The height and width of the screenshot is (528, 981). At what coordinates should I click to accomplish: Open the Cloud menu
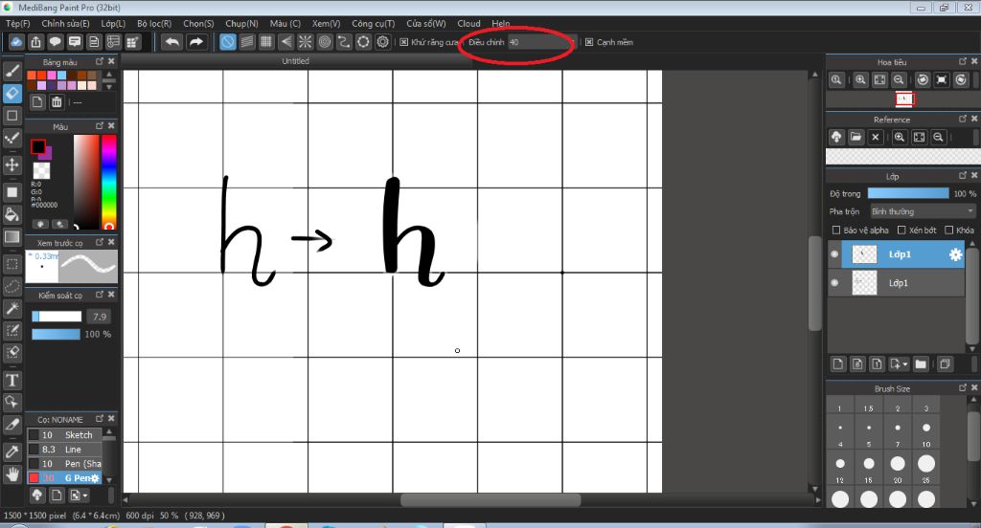(x=468, y=24)
